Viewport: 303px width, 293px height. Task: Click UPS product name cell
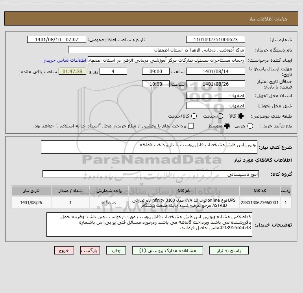pyautogui.click(x=184, y=203)
